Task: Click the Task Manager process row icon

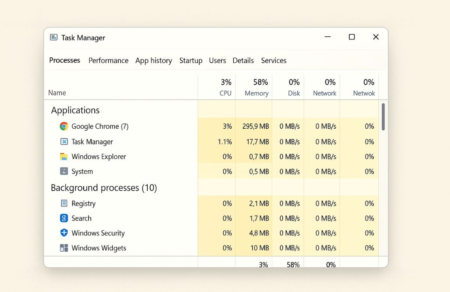Action: tap(64, 142)
